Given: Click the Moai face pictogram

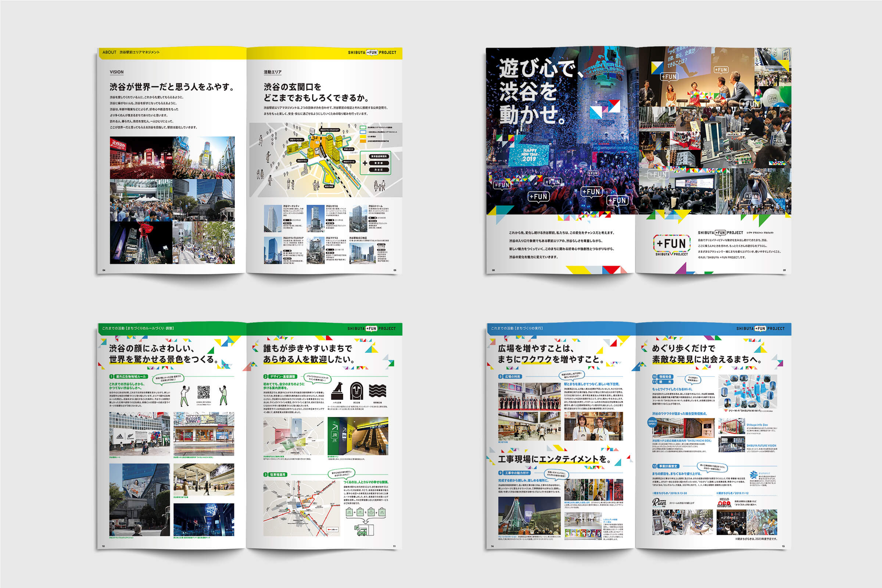Looking at the screenshot, I should tap(356, 391).
